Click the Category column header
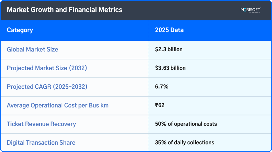The height and width of the screenshot is (152, 272). 20,30
